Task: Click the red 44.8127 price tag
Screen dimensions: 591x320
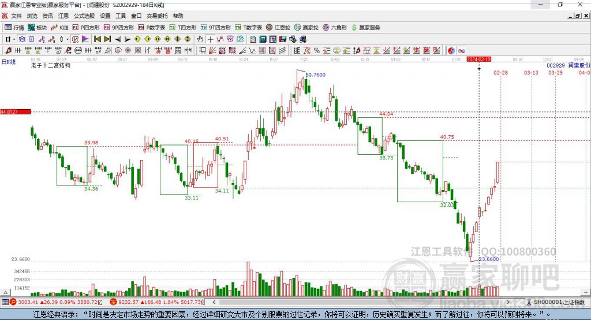Action: pos(16,111)
